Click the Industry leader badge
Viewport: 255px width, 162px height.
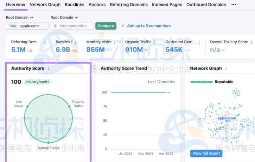click(37, 82)
